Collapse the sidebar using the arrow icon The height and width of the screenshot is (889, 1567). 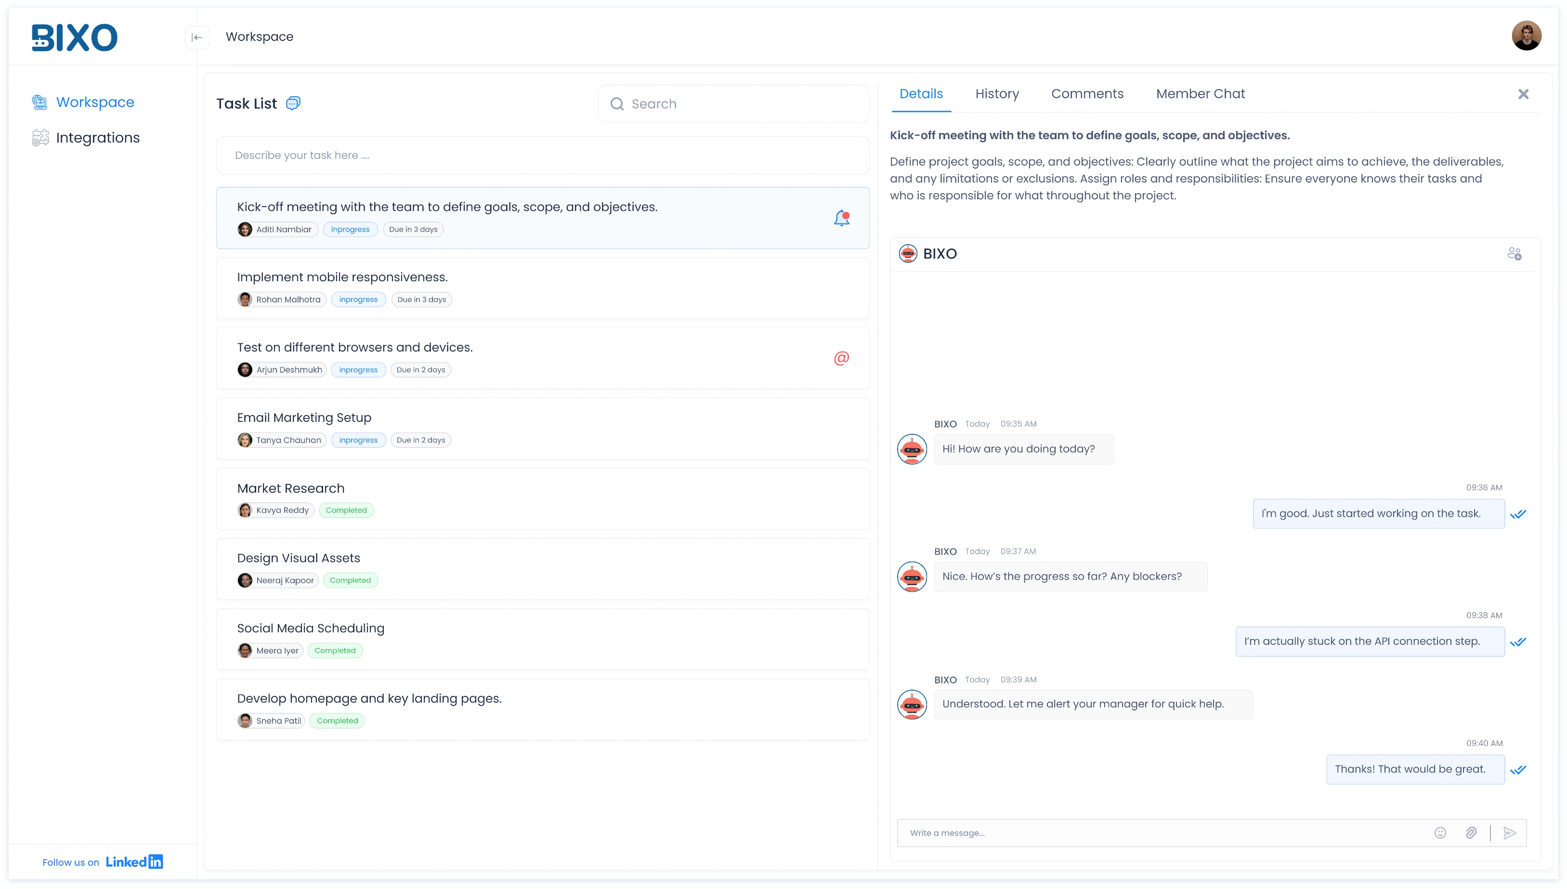196,37
